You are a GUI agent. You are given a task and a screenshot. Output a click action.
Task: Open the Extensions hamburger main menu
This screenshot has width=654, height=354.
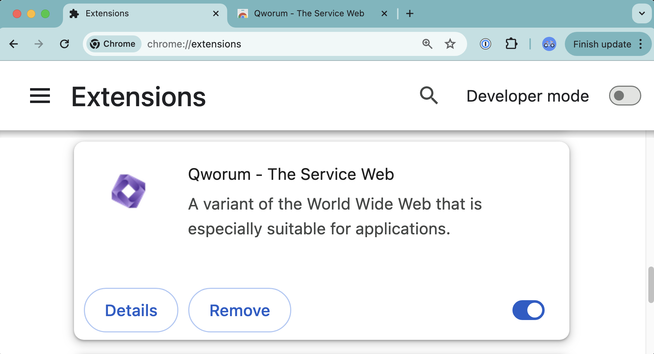coord(40,96)
